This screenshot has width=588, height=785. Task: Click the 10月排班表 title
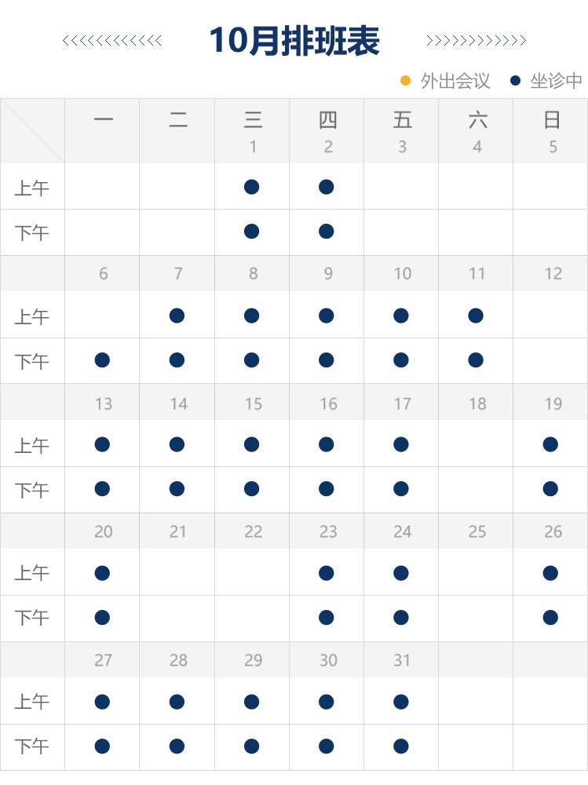click(x=294, y=41)
